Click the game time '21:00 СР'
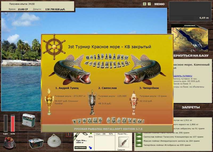 click(x=23, y=9)
